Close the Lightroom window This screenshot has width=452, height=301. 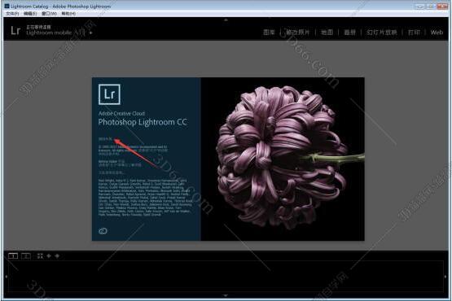coord(442,6)
